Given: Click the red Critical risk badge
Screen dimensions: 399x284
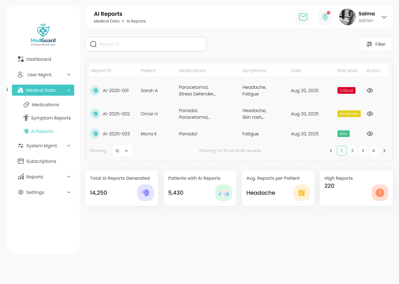Looking at the screenshot, I should [x=346, y=90].
